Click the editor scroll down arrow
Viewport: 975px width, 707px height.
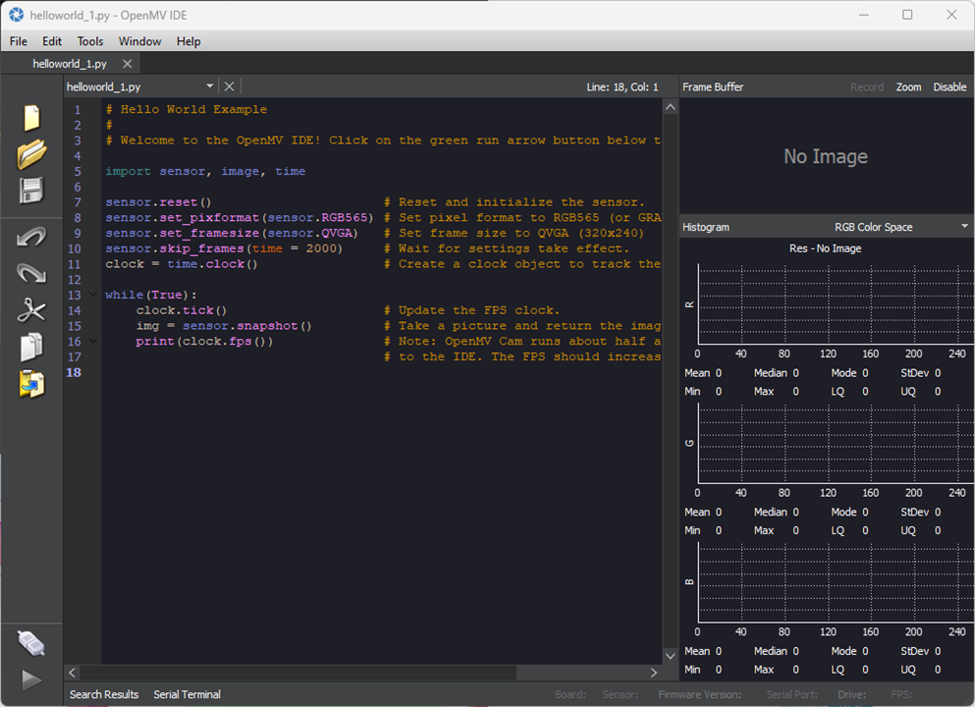pyautogui.click(x=671, y=655)
